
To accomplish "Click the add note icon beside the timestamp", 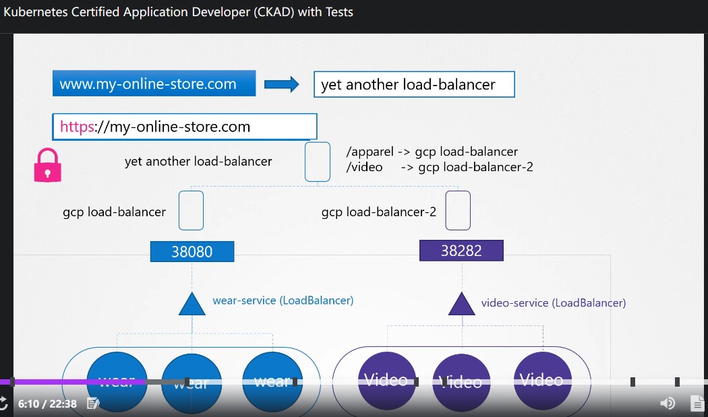I will click(93, 403).
